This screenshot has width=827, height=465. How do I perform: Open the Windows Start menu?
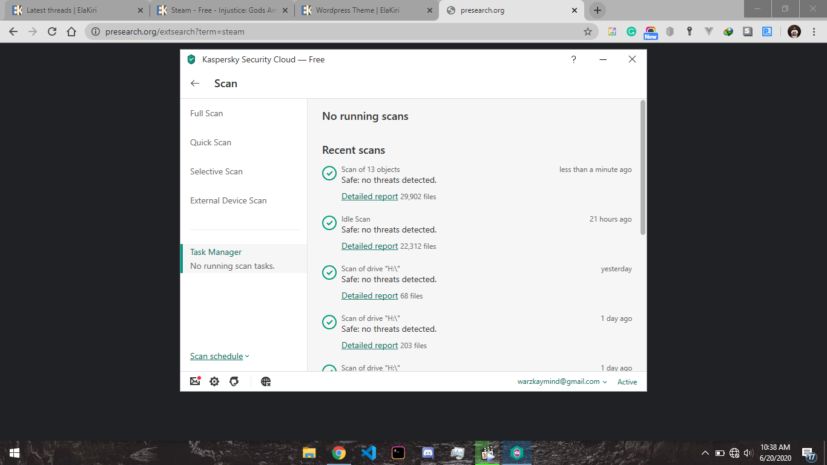tap(15, 452)
